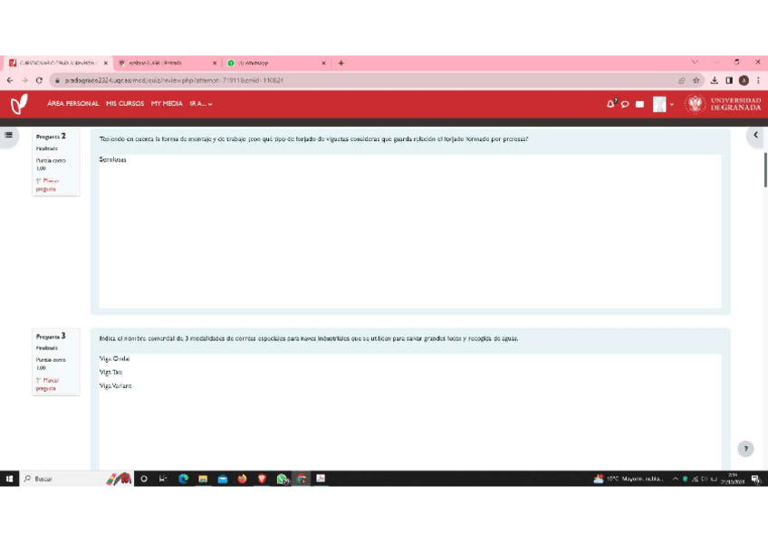The height and width of the screenshot is (542, 768).
Task: Expand the IR A... dropdown
Action: click(201, 104)
